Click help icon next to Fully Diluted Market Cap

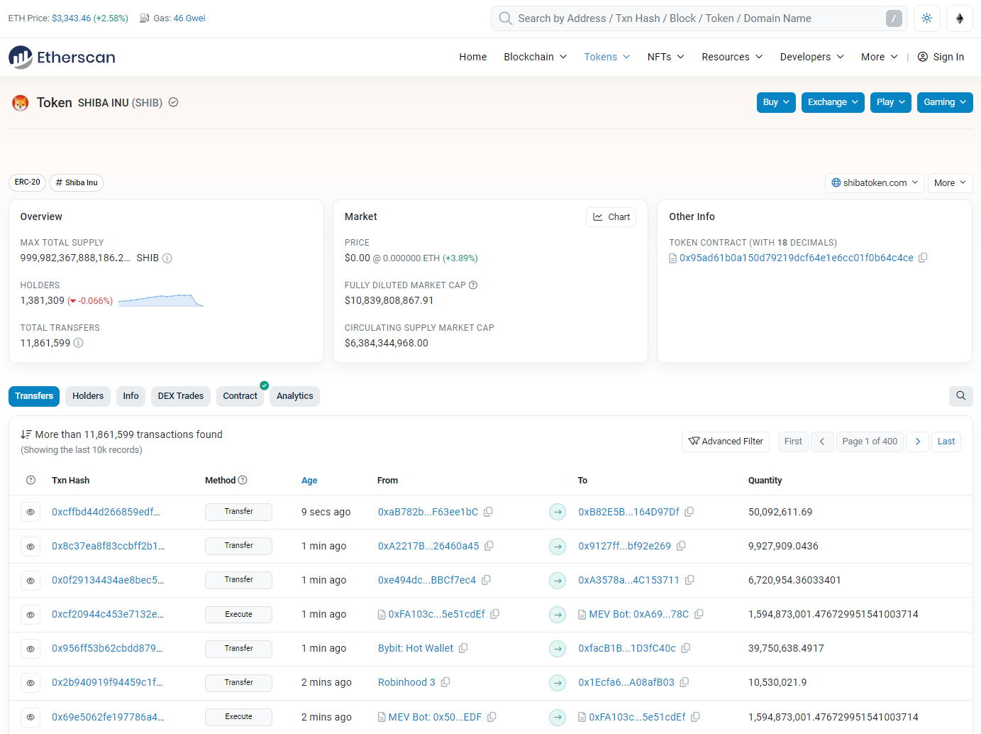[473, 285]
